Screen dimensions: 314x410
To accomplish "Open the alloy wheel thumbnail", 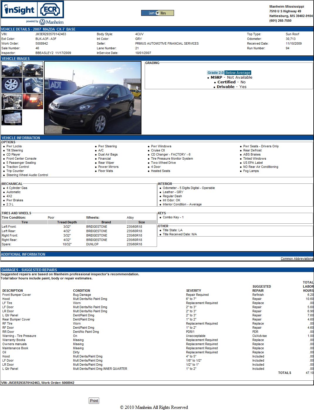I will click(12, 85).
